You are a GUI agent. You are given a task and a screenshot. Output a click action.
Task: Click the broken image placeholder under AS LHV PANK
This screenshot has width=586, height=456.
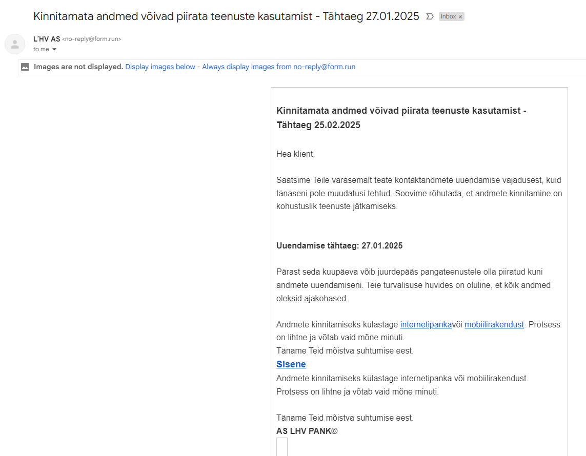282,447
